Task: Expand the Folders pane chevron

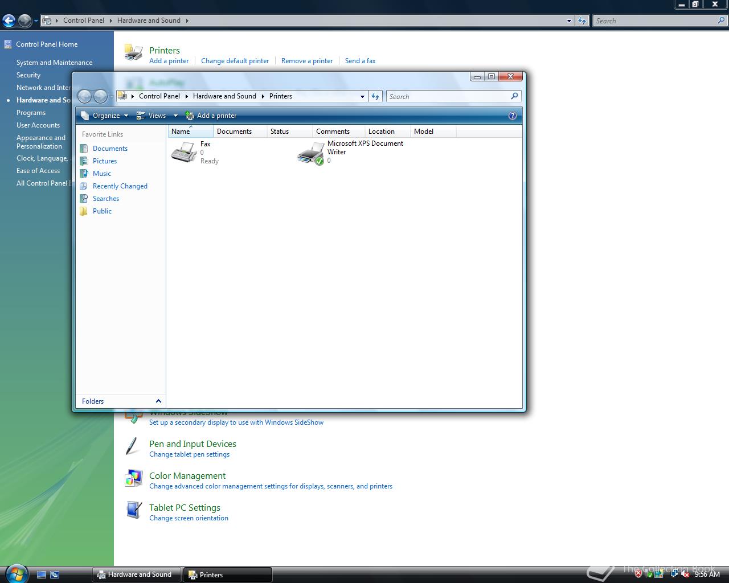Action: tap(158, 401)
